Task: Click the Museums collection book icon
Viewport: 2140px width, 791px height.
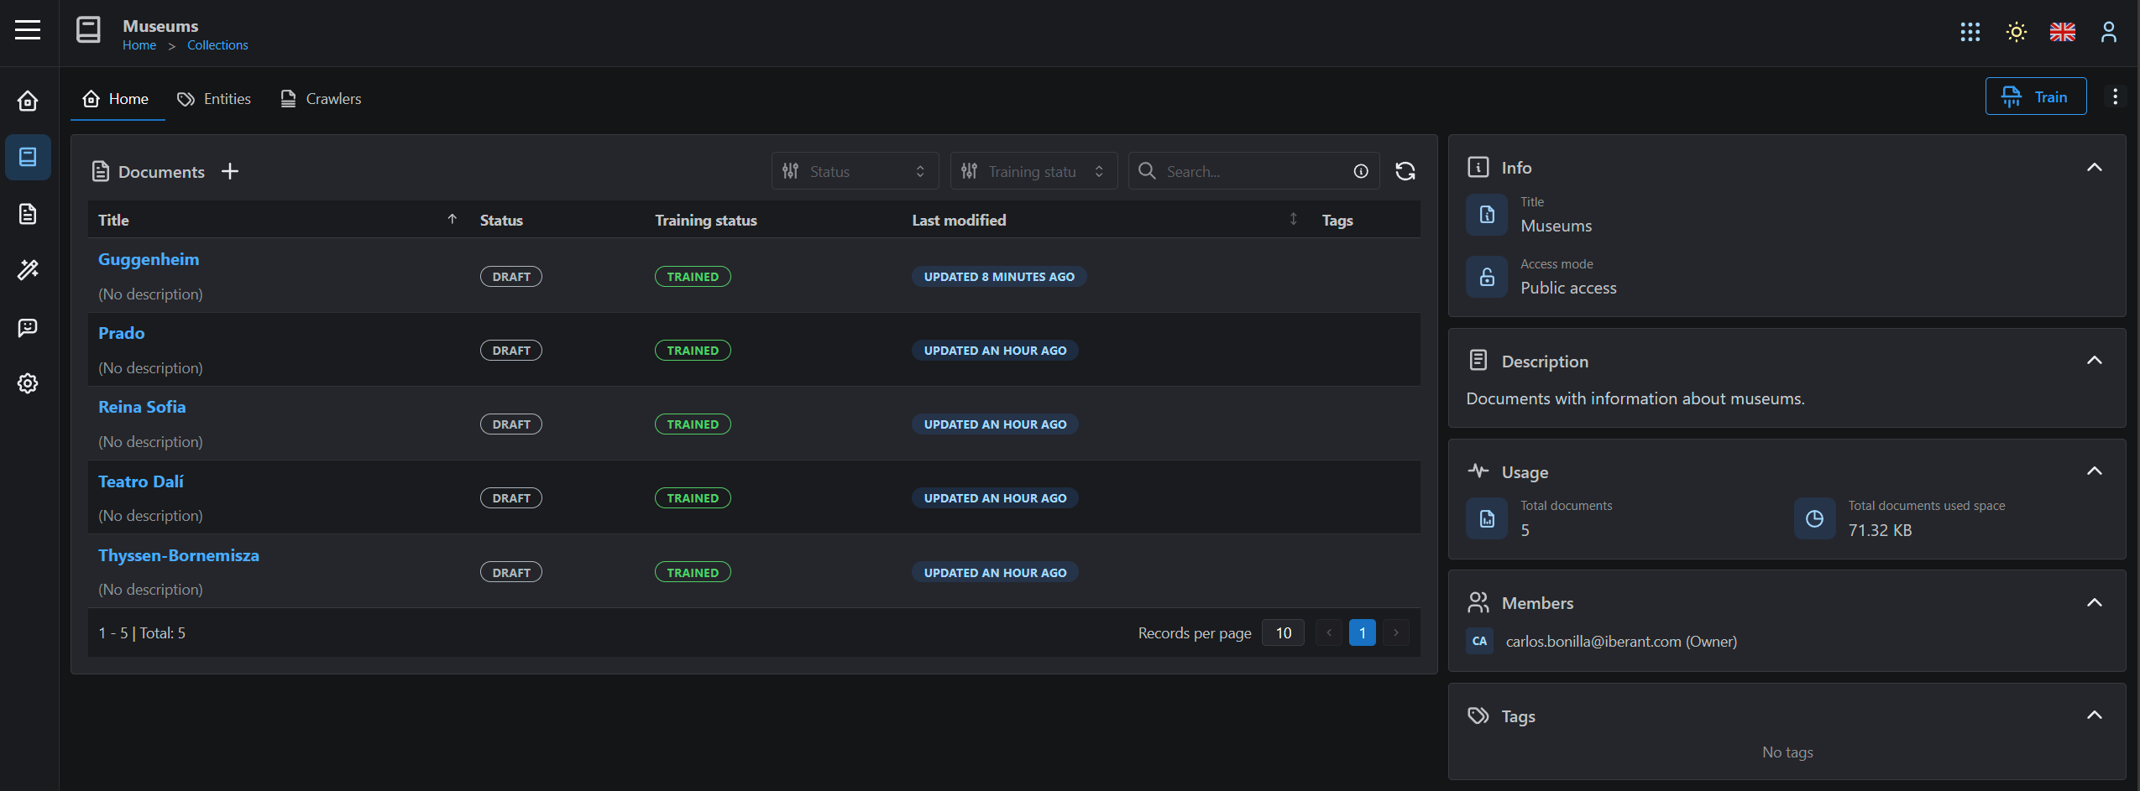Action: 88,30
